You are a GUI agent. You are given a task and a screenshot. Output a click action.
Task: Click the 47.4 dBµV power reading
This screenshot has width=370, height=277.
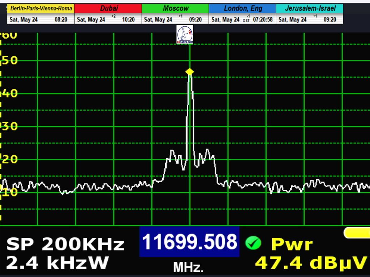coord(311,263)
